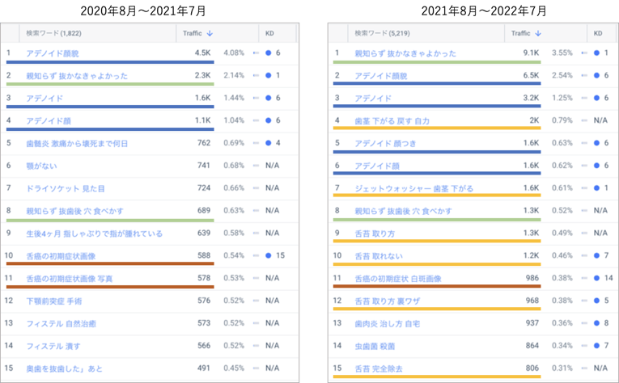Image resolution: width=619 pixels, height=383 pixels.
Task: Click traffic value 9.1K in 2021–2022 table
Action: click(x=531, y=53)
